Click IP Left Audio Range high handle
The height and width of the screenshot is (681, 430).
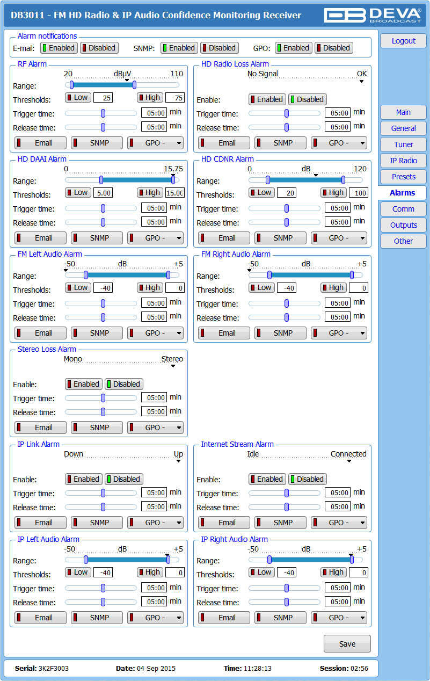click(x=168, y=560)
